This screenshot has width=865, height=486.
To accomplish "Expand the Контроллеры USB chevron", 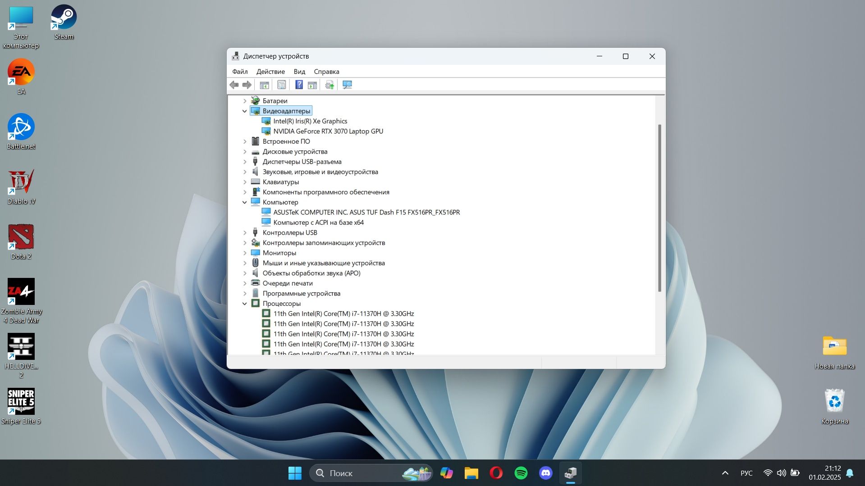I will click(245, 233).
